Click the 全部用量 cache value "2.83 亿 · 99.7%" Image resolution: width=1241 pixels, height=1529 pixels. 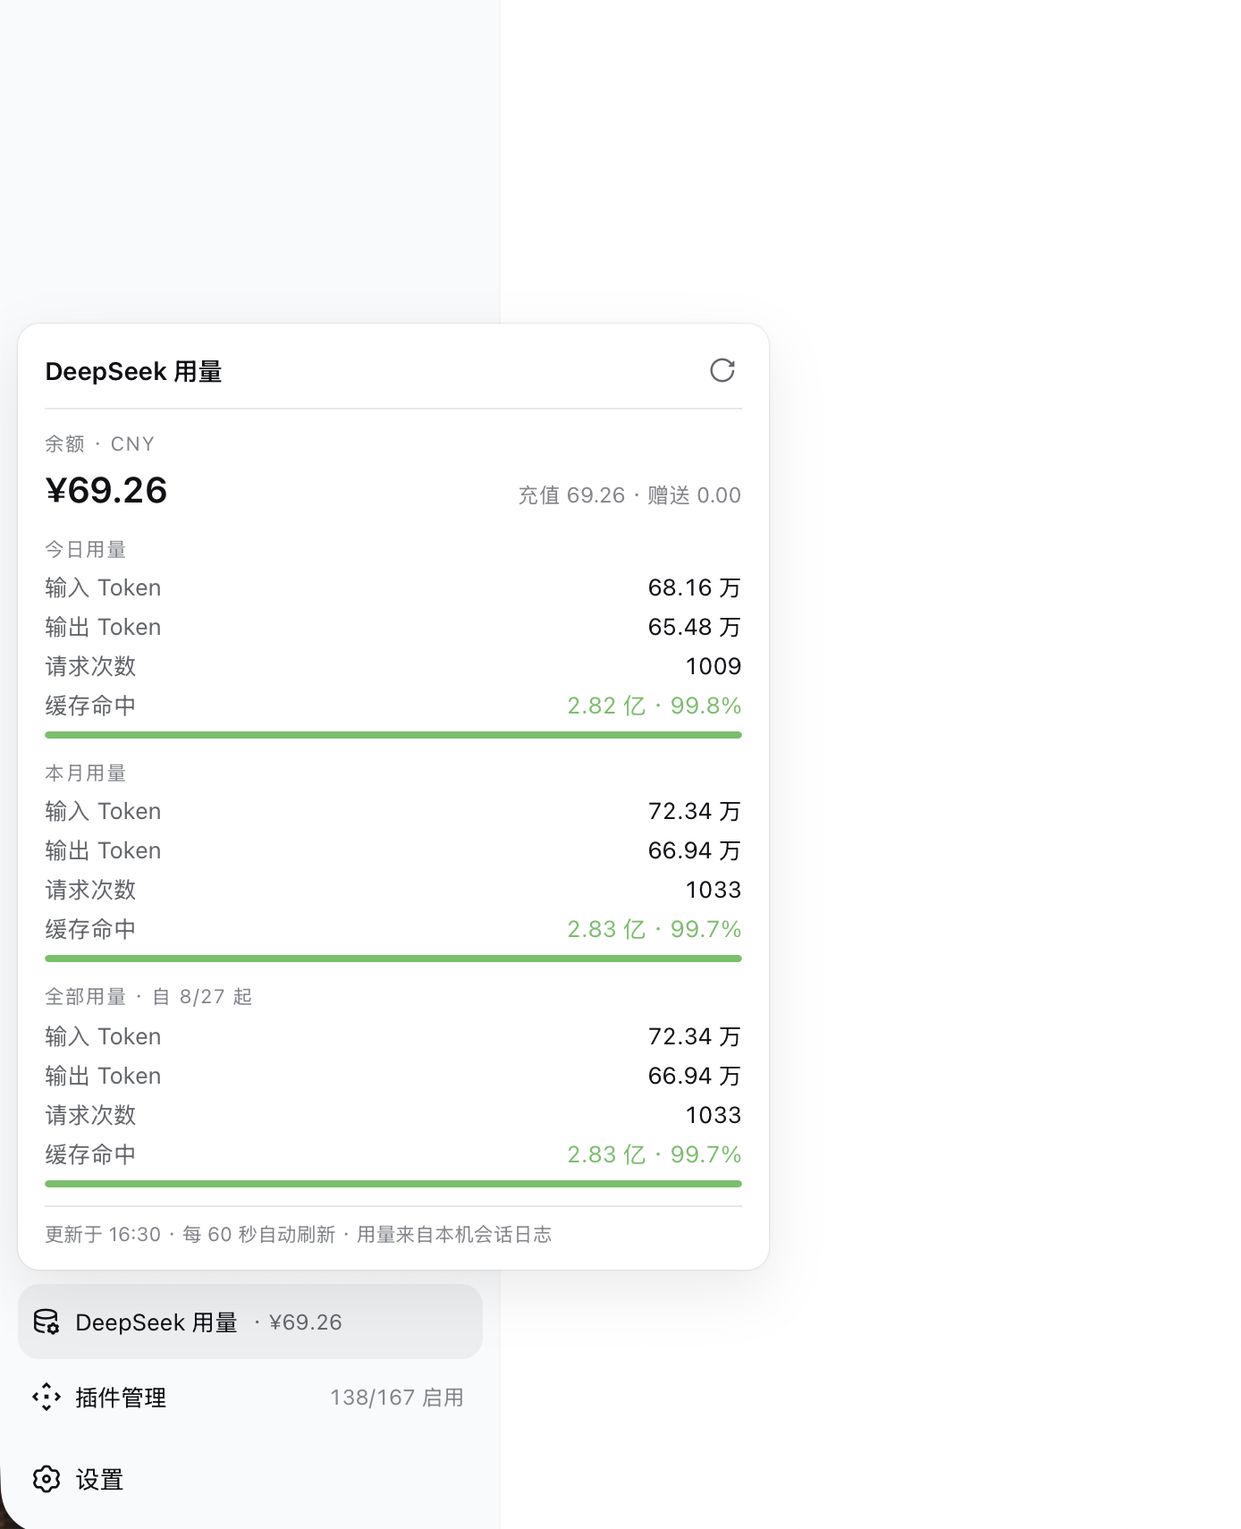654,1154
